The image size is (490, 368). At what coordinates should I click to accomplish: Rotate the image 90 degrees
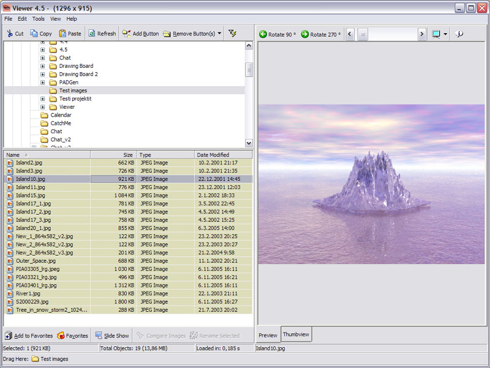click(277, 34)
